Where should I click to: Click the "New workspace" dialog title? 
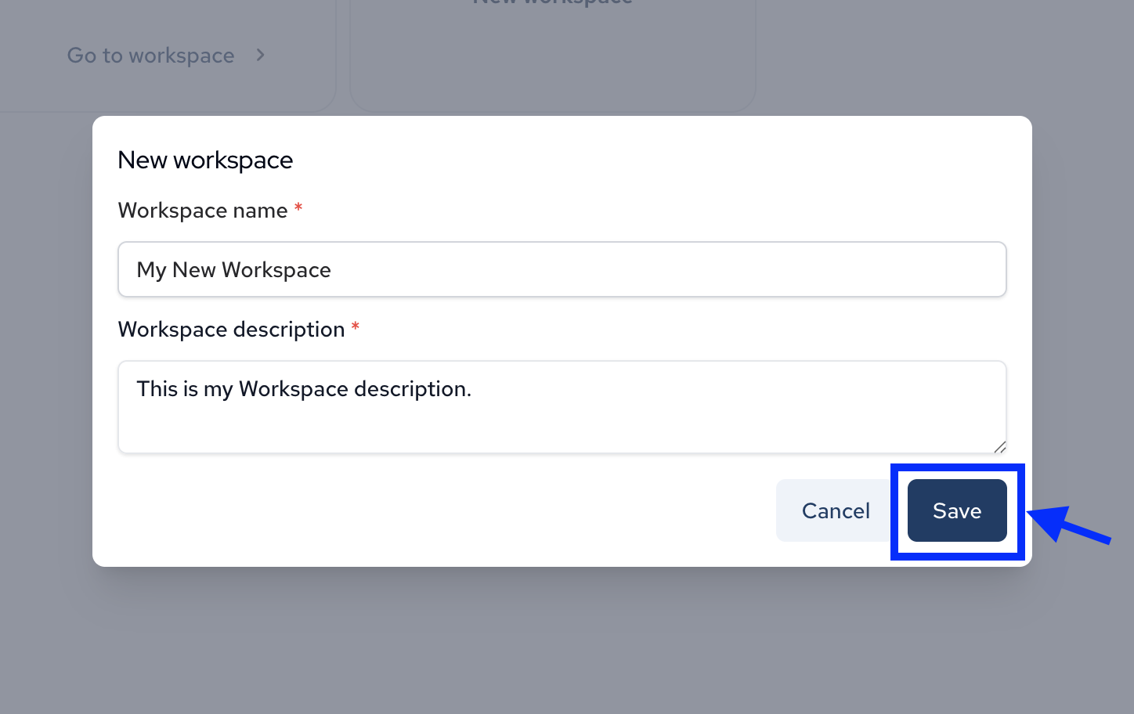[205, 160]
